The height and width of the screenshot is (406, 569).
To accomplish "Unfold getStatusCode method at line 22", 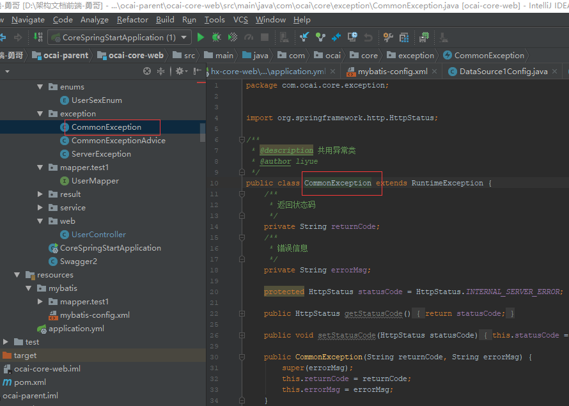I will coord(242,313).
